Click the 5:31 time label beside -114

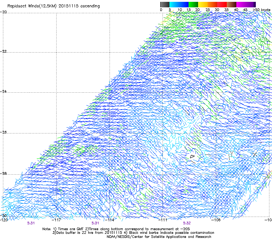95,223
